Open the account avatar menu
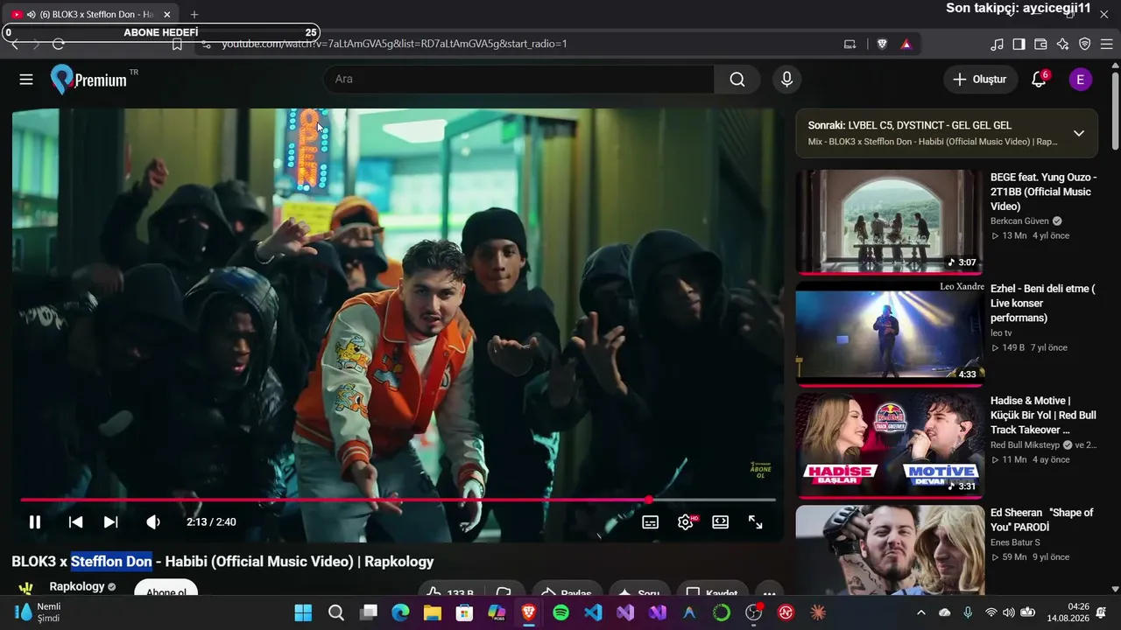This screenshot has height=630, width=1121. click(1080, 80)
